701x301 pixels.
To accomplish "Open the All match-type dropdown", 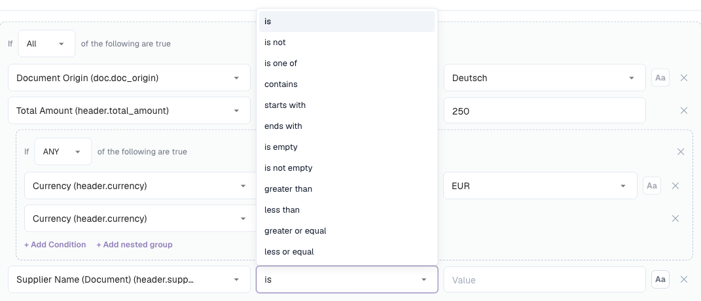I will 46,43.
